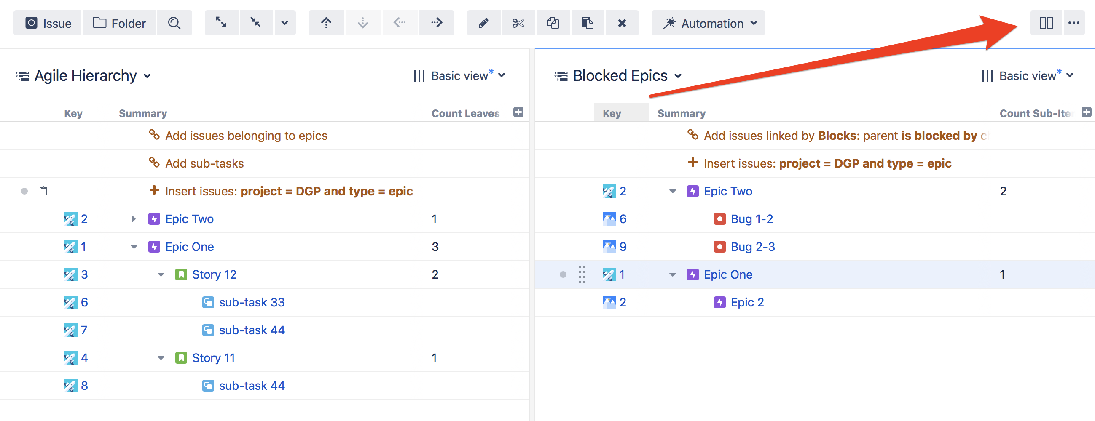Toggle the double-panel layout button
This screenshot has width=1095, height=421.
1046,23
